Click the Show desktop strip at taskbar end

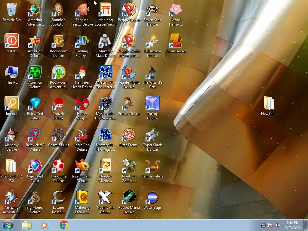click(x=306, y=225)
